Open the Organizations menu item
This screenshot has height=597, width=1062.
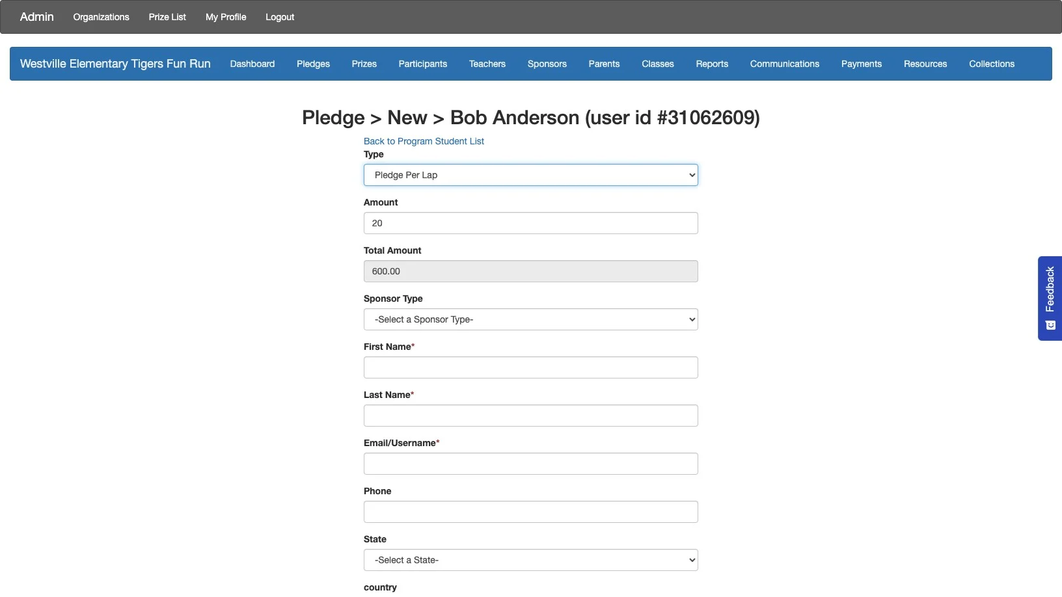(101, 17)
